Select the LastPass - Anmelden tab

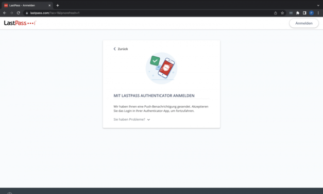pos(27,5)
